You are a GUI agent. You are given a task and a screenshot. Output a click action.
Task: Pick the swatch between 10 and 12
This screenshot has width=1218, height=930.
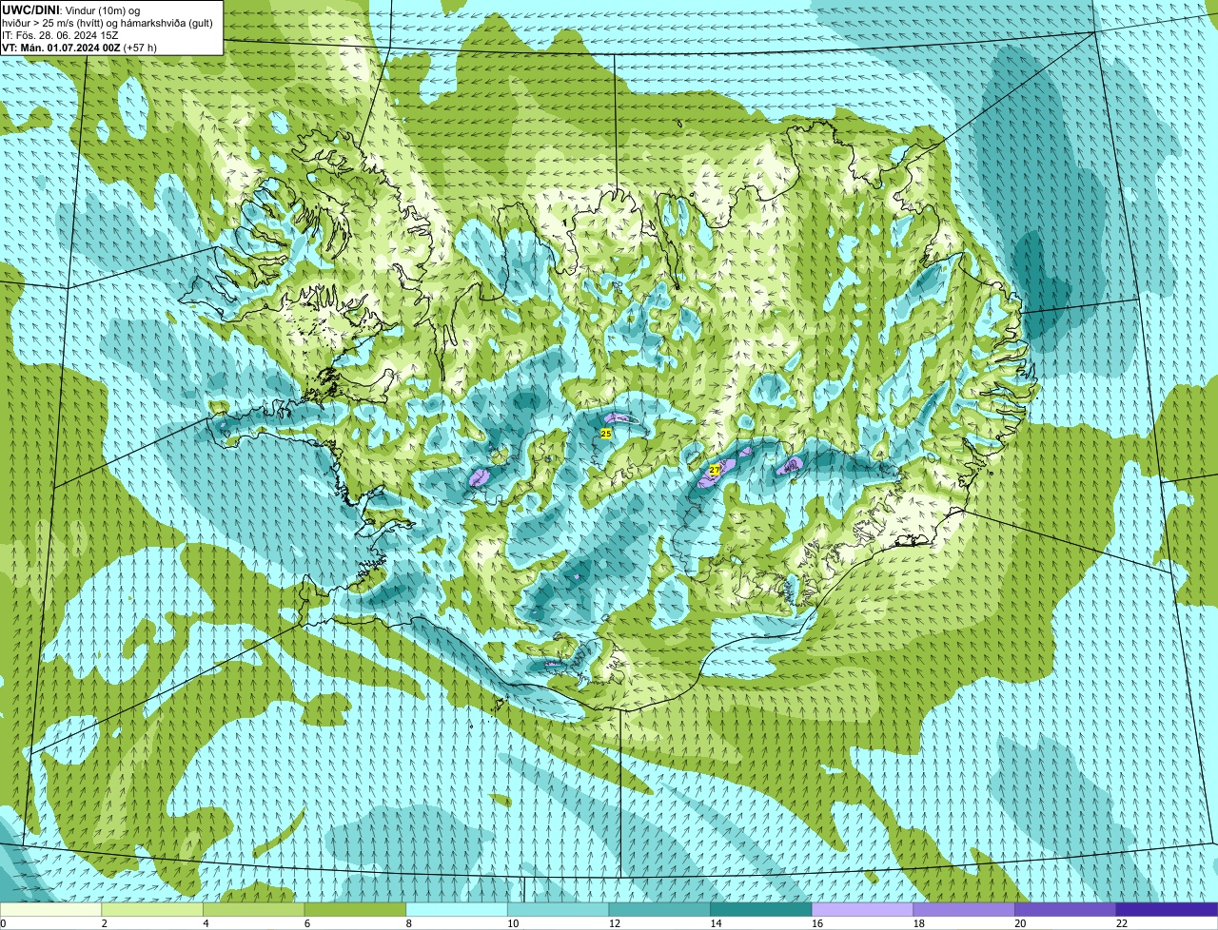[x=558, y=909]
